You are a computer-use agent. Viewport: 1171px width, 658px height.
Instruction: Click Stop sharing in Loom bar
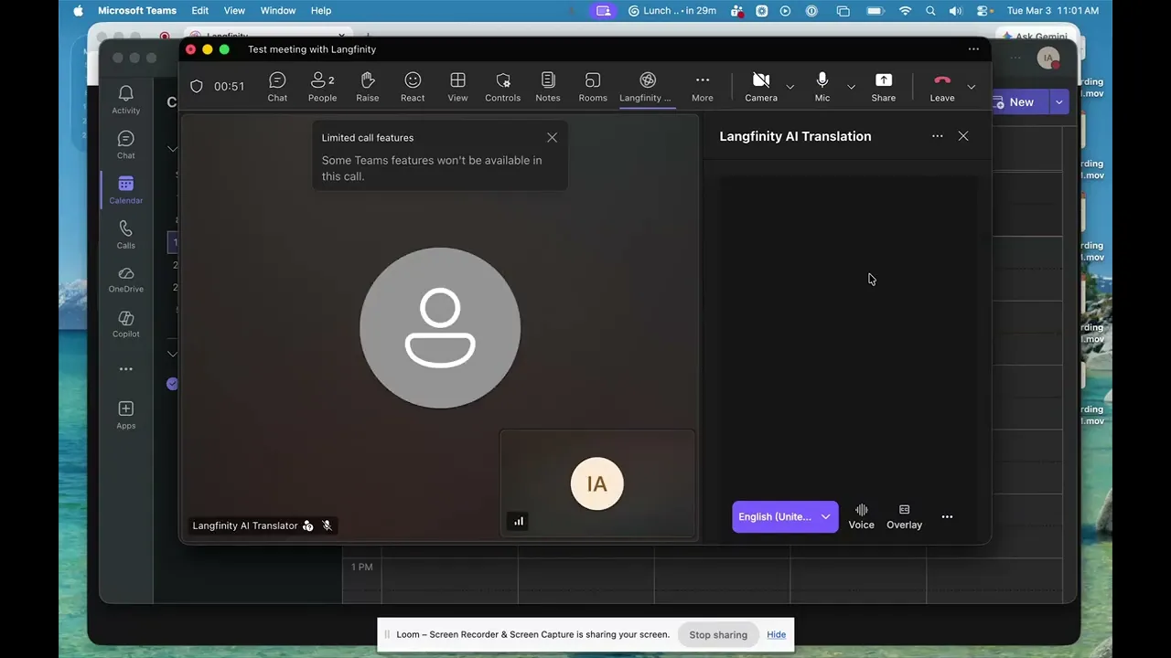point(718,634)
